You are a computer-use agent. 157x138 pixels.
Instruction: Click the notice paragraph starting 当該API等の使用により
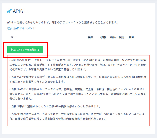77,116
